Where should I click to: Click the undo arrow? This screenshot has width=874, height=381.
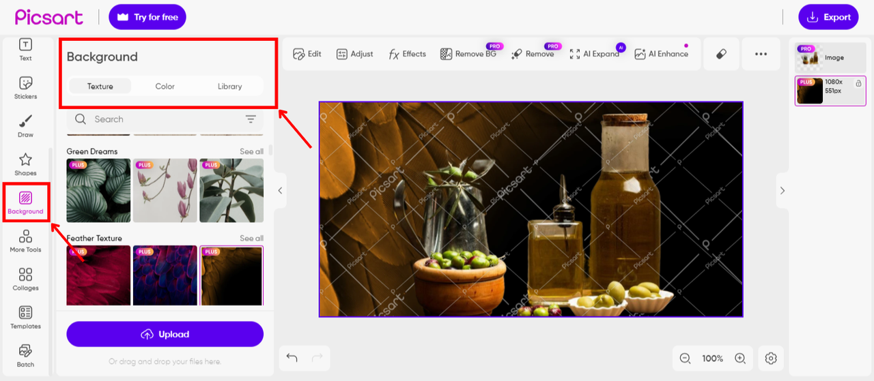click(x=292, y=358)
